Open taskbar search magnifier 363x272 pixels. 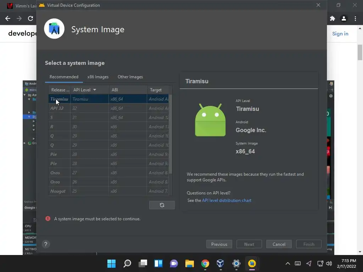coord(127,263)
